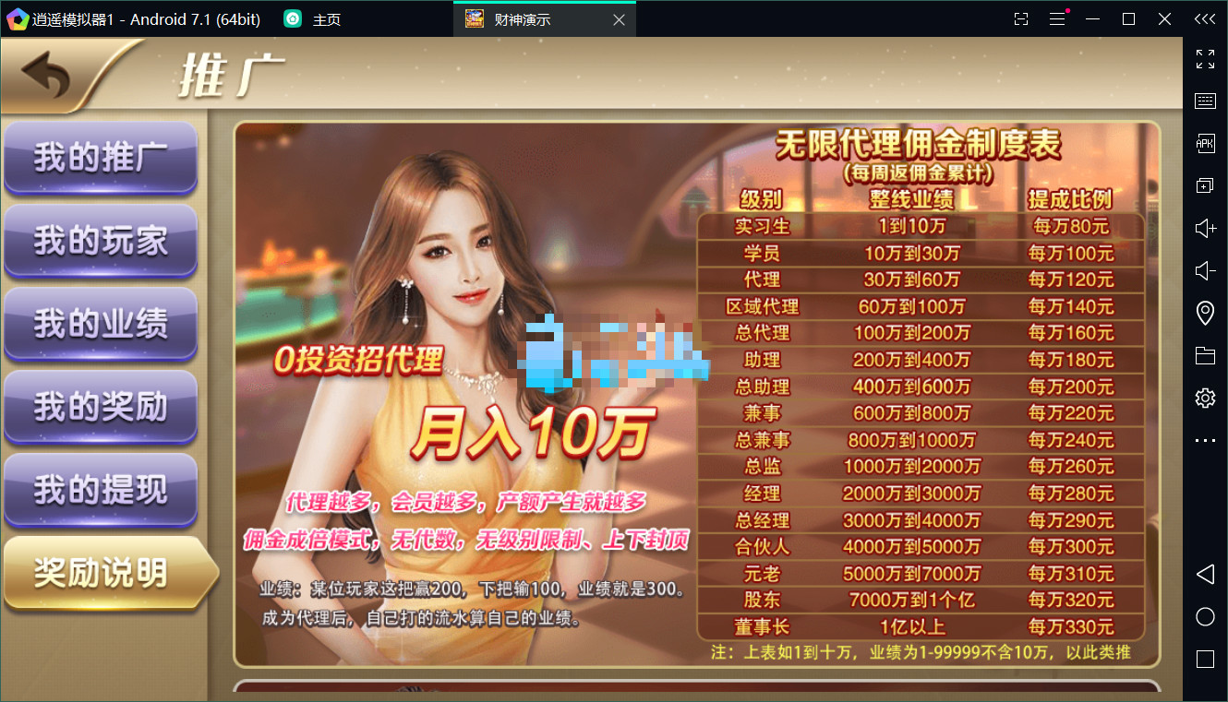Click the 主页 home icon
The width and height of the screenshot is (1228, 702).
point(293,18)
